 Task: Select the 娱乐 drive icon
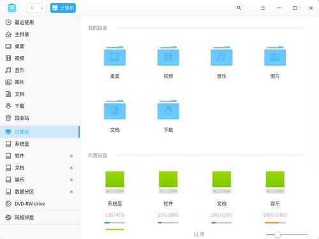(275, 182)
